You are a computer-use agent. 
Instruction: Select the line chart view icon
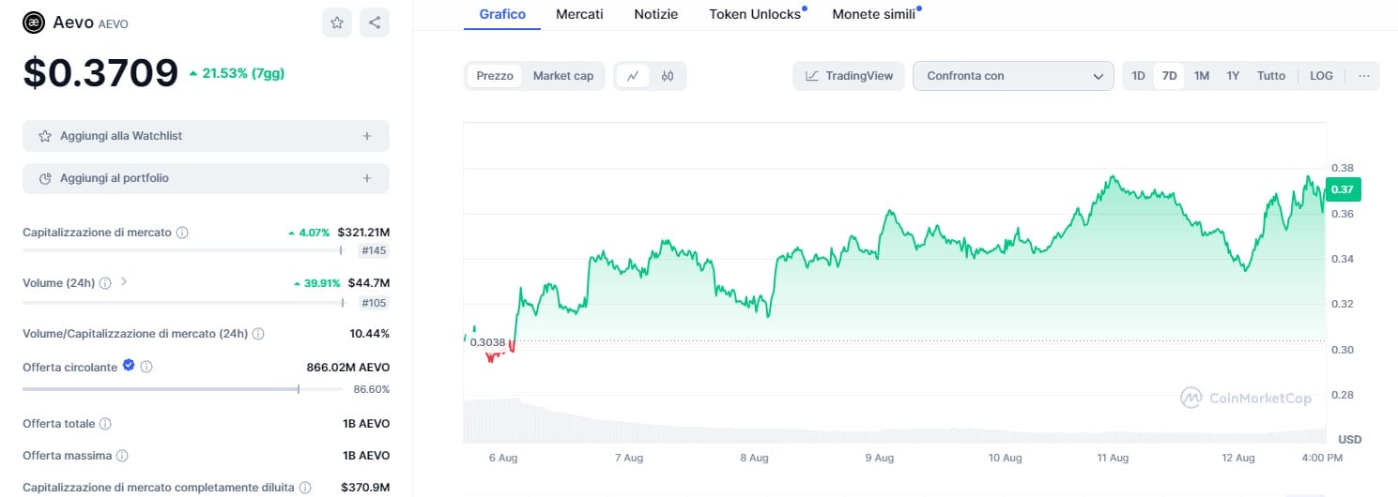633,76
